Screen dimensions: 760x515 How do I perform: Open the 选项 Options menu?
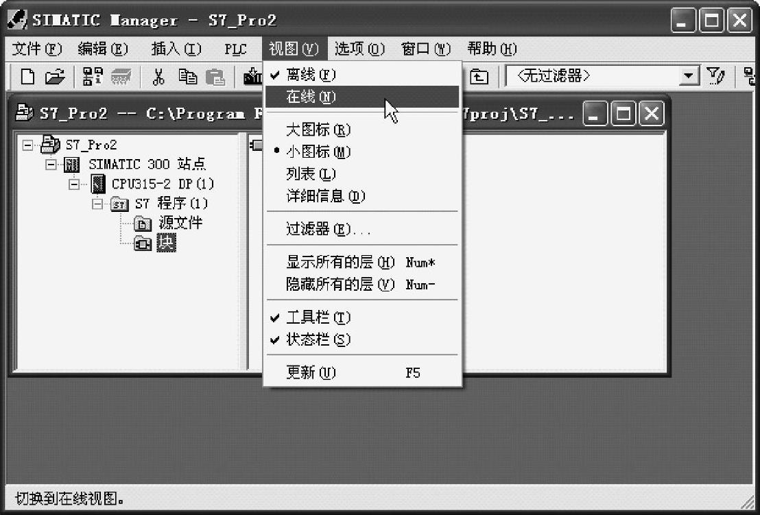359,49
